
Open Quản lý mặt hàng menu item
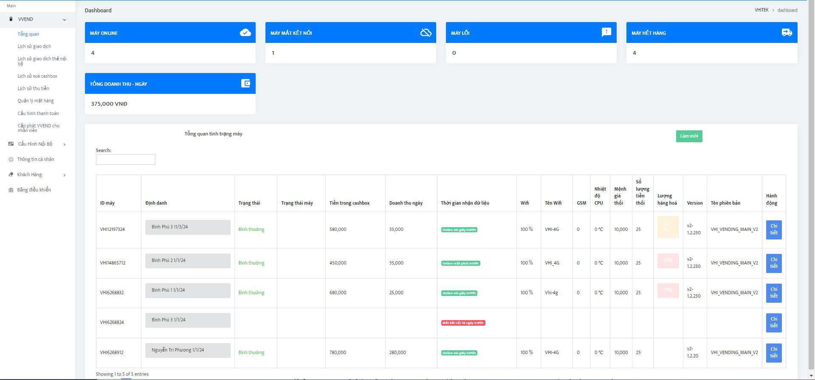click(36, 101)
